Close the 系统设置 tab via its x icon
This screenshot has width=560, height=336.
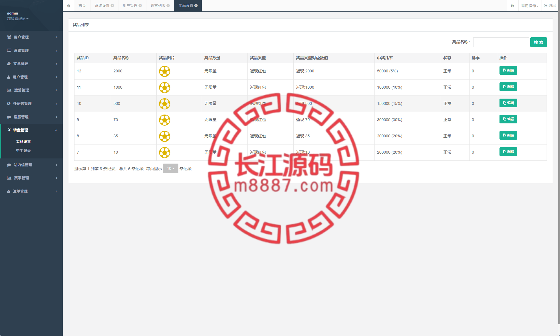pyautogui.click(x=112, y=6)
